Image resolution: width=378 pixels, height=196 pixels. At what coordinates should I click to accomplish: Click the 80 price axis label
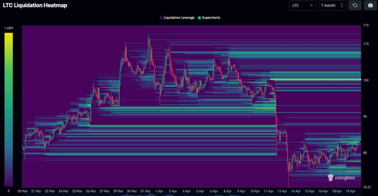click(x=365, y=153)
